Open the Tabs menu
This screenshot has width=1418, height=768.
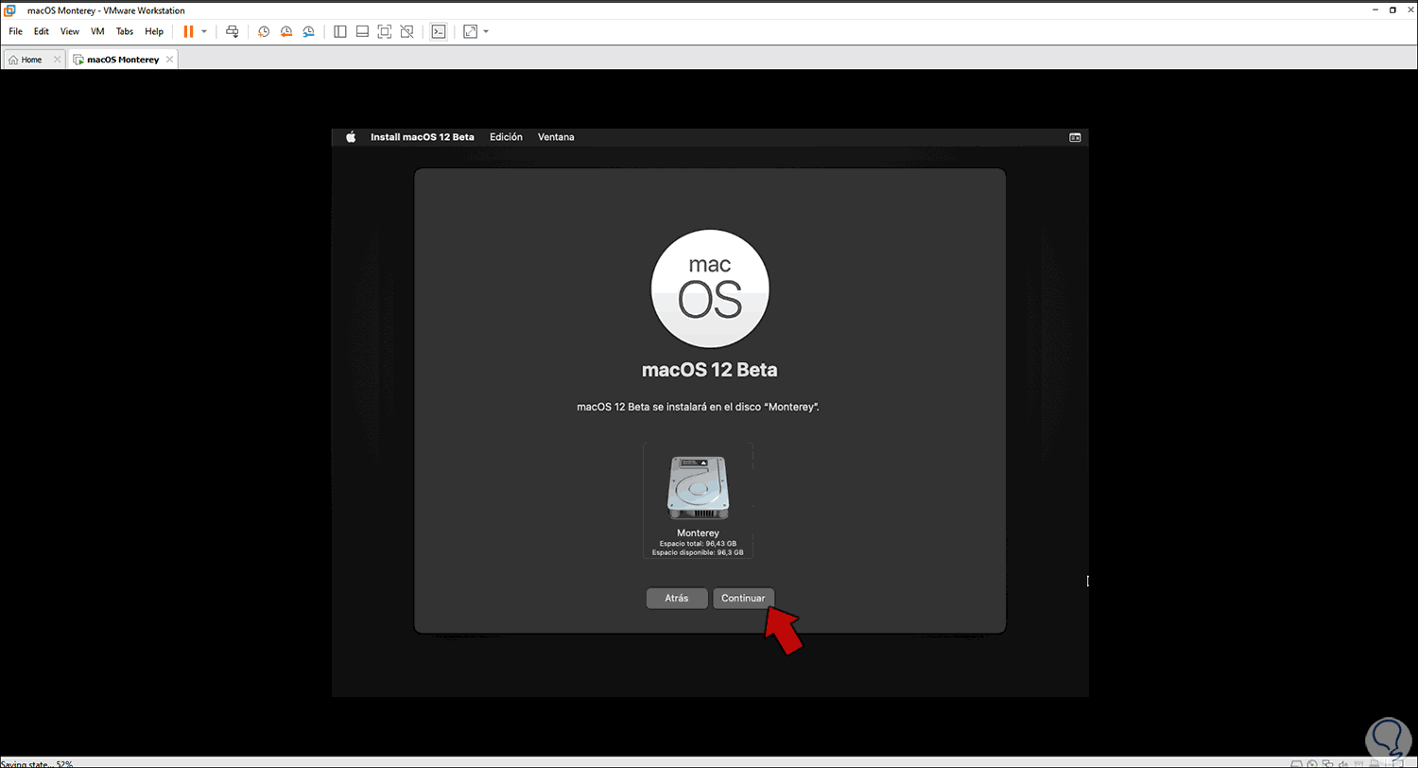[x=125, y=31]
